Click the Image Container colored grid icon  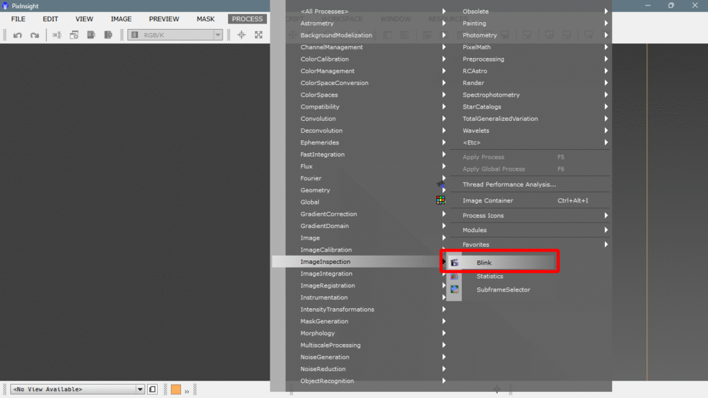440,200
